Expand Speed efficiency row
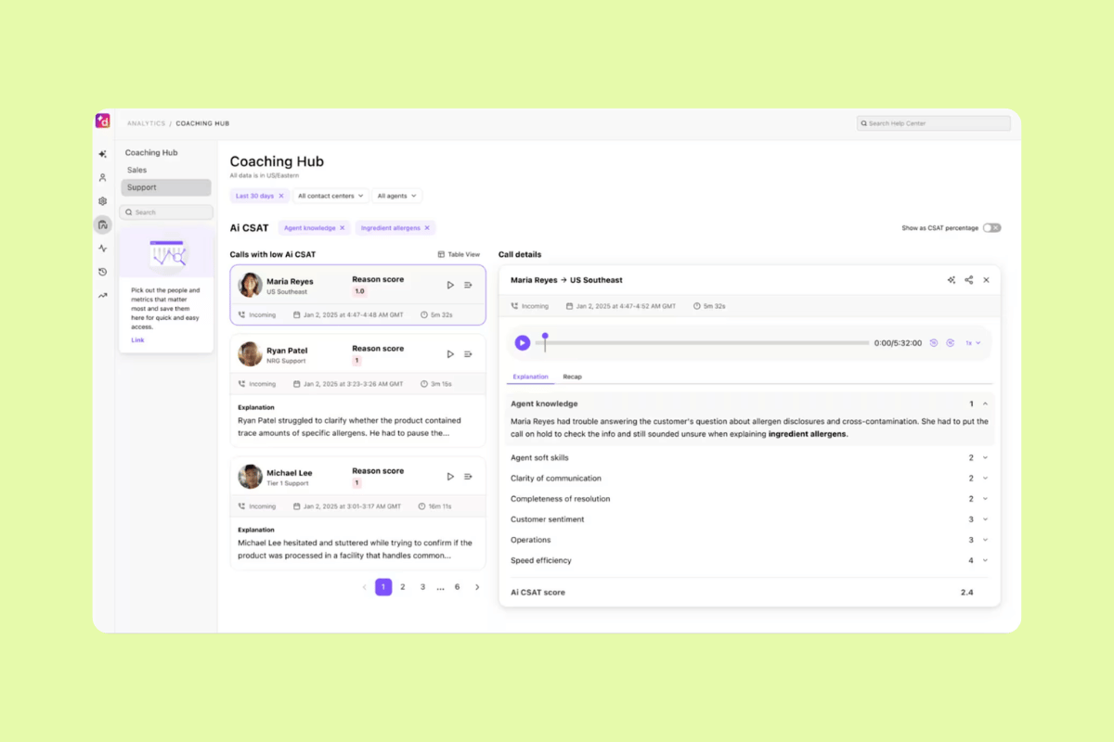Image resolution: width=1114 pixels, height=742 pixels. (985, 560)
